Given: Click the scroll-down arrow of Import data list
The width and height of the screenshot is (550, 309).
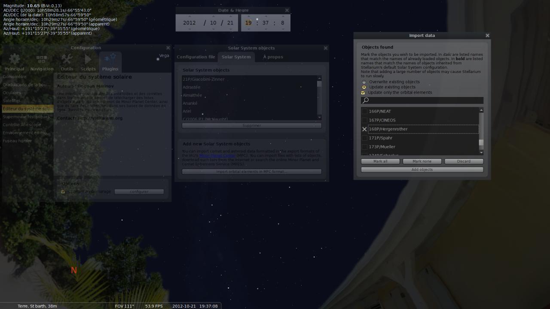Looking at the screenshot, I should 481,152.
